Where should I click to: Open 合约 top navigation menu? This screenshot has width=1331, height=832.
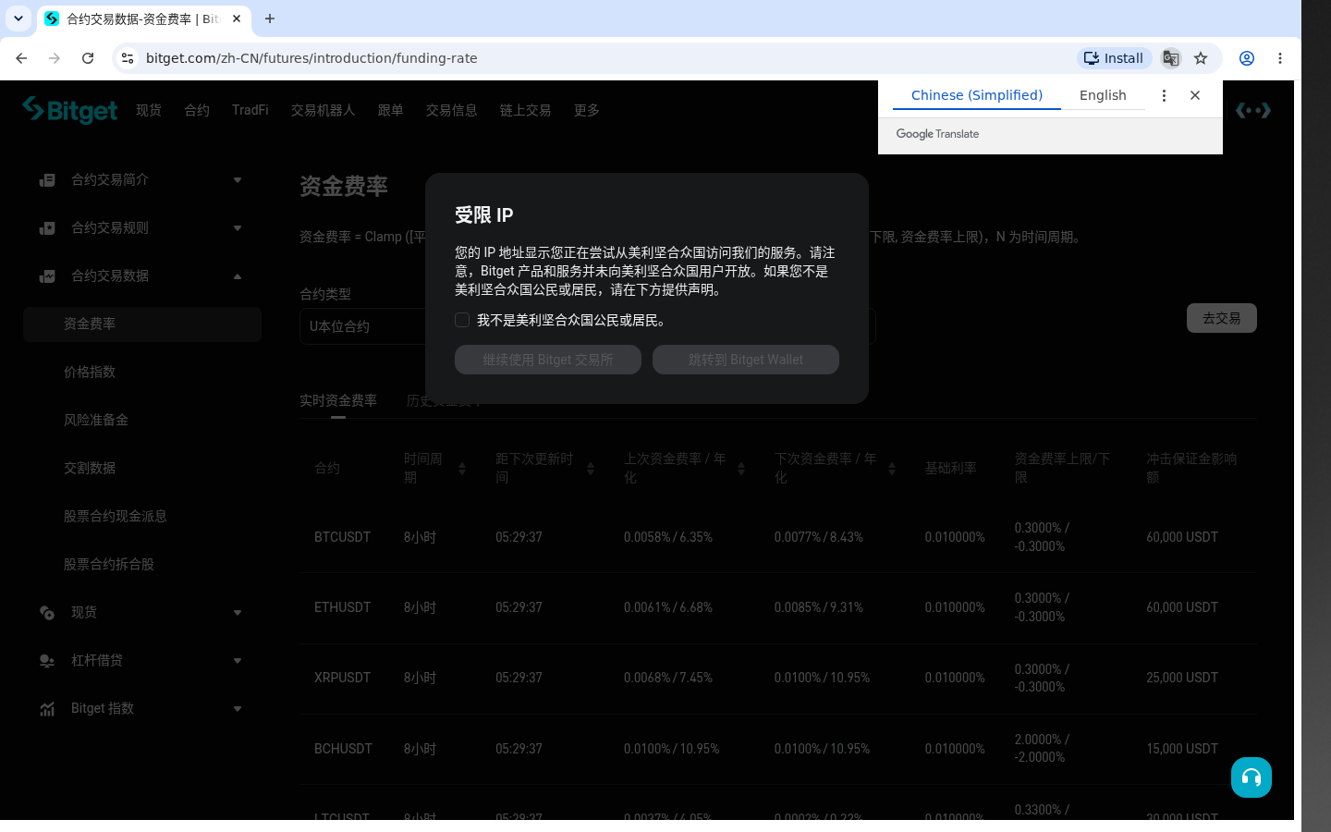(x=197, y=110)
